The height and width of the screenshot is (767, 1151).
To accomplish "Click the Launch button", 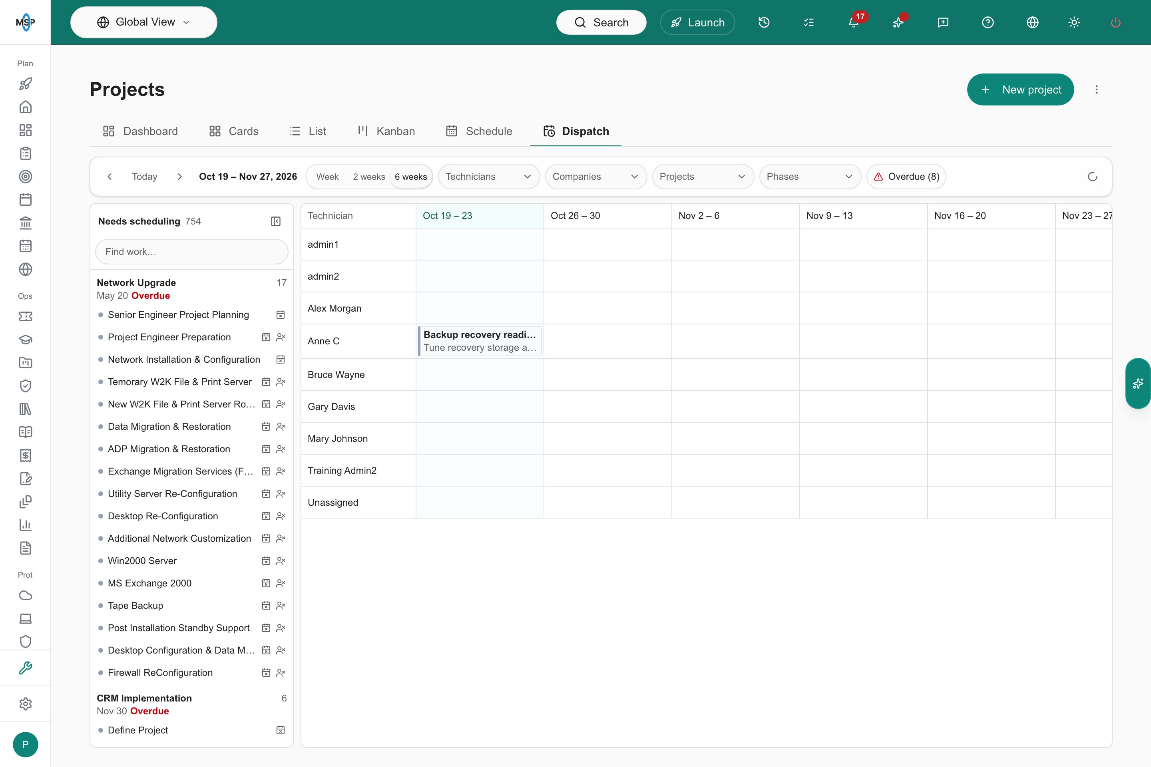I will tap(697, 22).
